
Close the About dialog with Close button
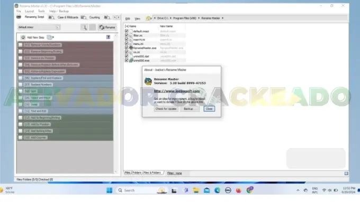click(209, 109)
